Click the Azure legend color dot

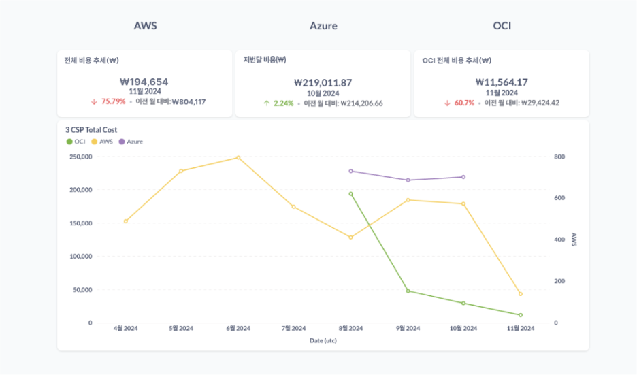point(121,142)
